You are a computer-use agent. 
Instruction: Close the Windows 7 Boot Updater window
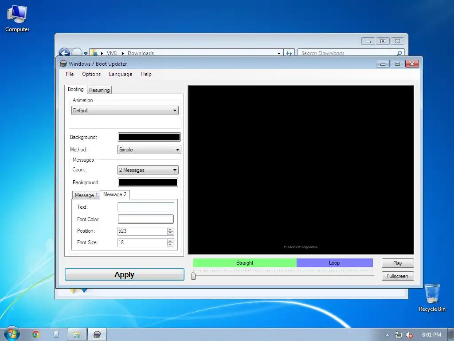click(412, 64)
